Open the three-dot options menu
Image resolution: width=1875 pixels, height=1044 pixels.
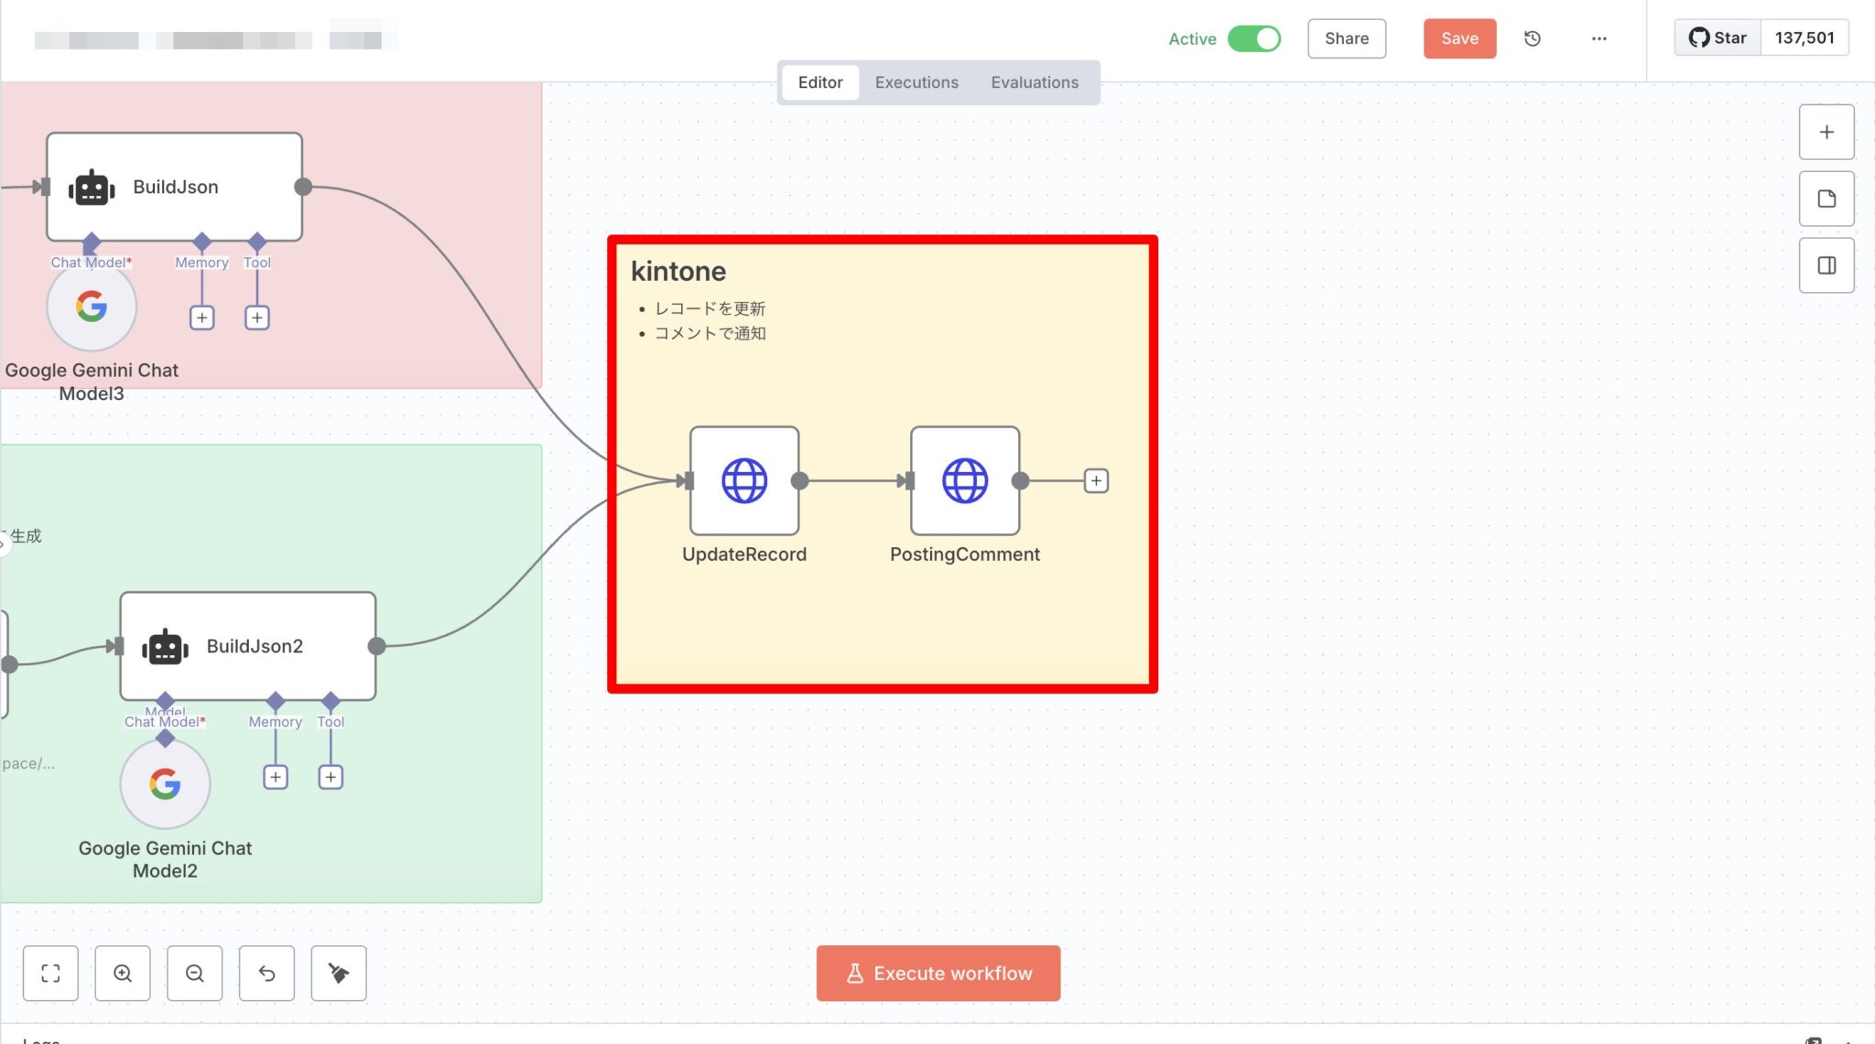click(1599, 38)
